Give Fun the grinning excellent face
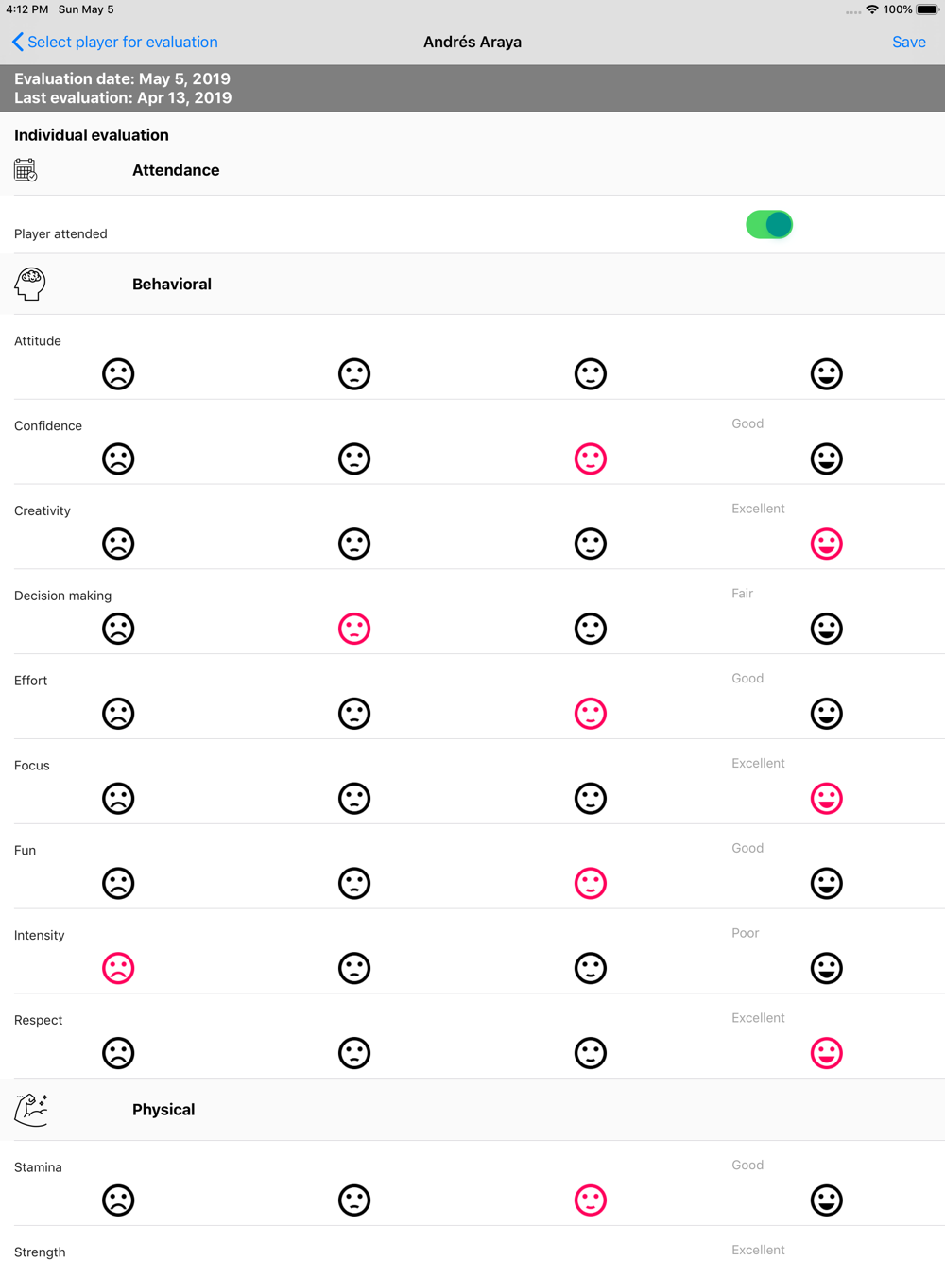 click(827, 884)
